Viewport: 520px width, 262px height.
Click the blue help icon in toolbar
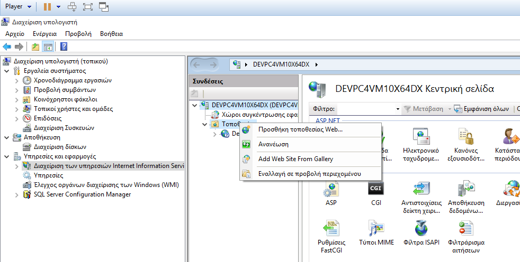tap(64, 46)
